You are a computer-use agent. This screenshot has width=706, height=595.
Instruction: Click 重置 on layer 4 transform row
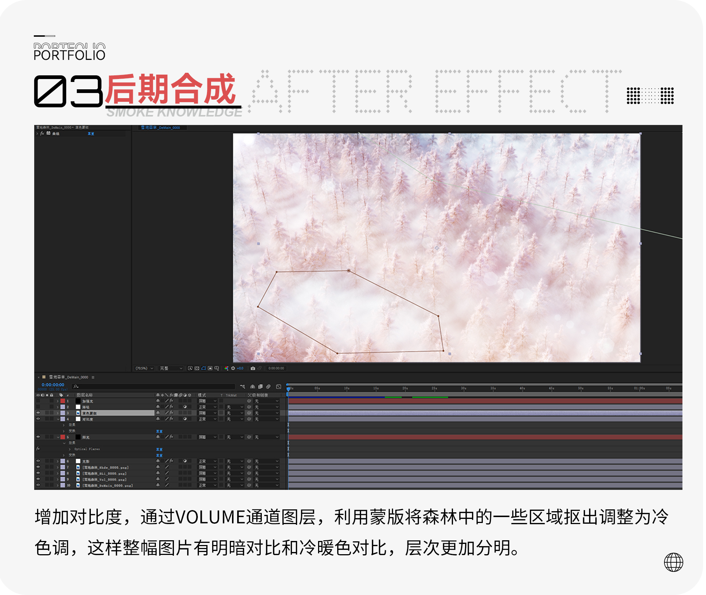click(159, 431)
